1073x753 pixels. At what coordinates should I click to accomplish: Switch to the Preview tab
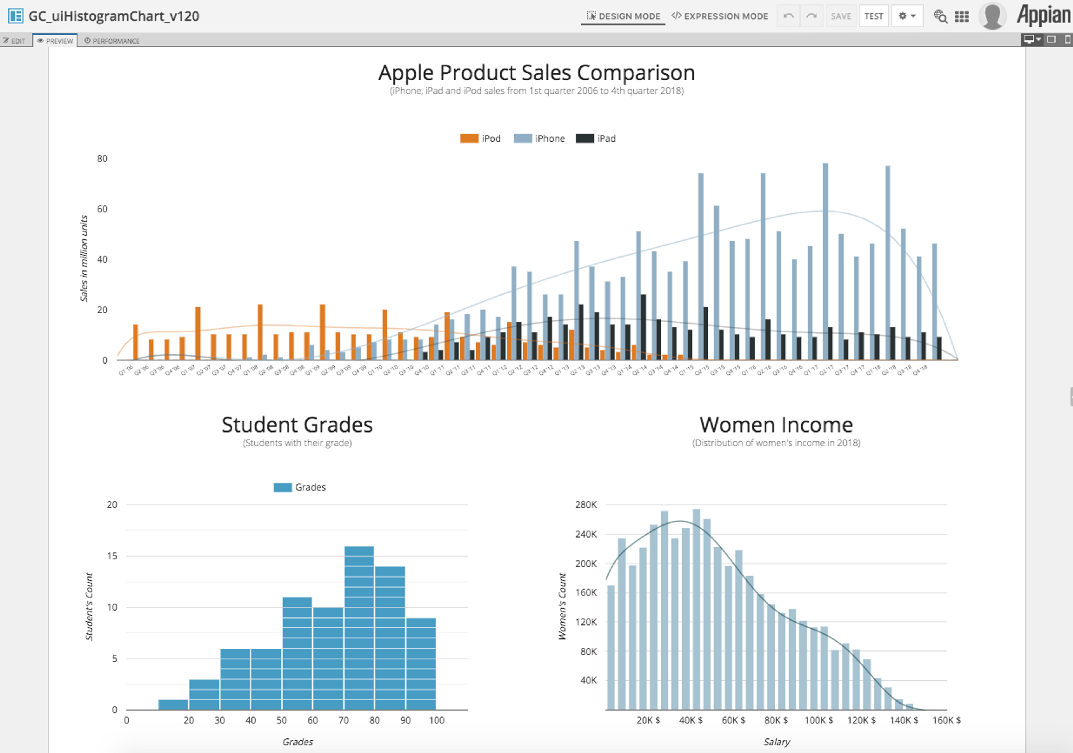[55, 41]
